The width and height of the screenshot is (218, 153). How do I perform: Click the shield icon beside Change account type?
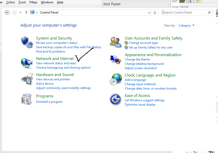click(126, 43)
